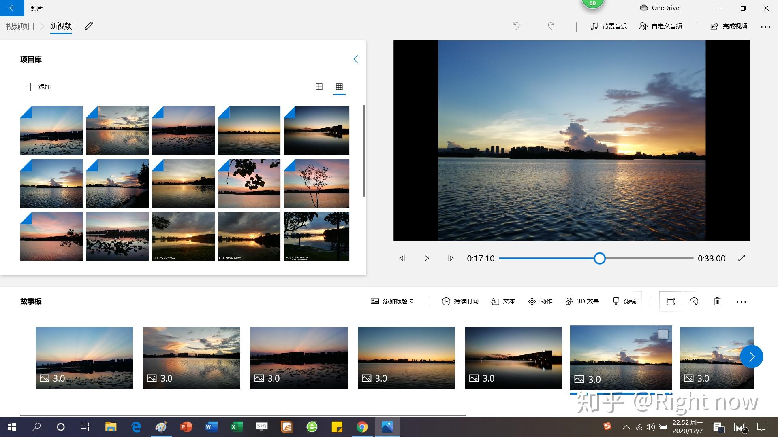Open Excel from taskbar
This screenshot has width=778, height=437.
237,427
